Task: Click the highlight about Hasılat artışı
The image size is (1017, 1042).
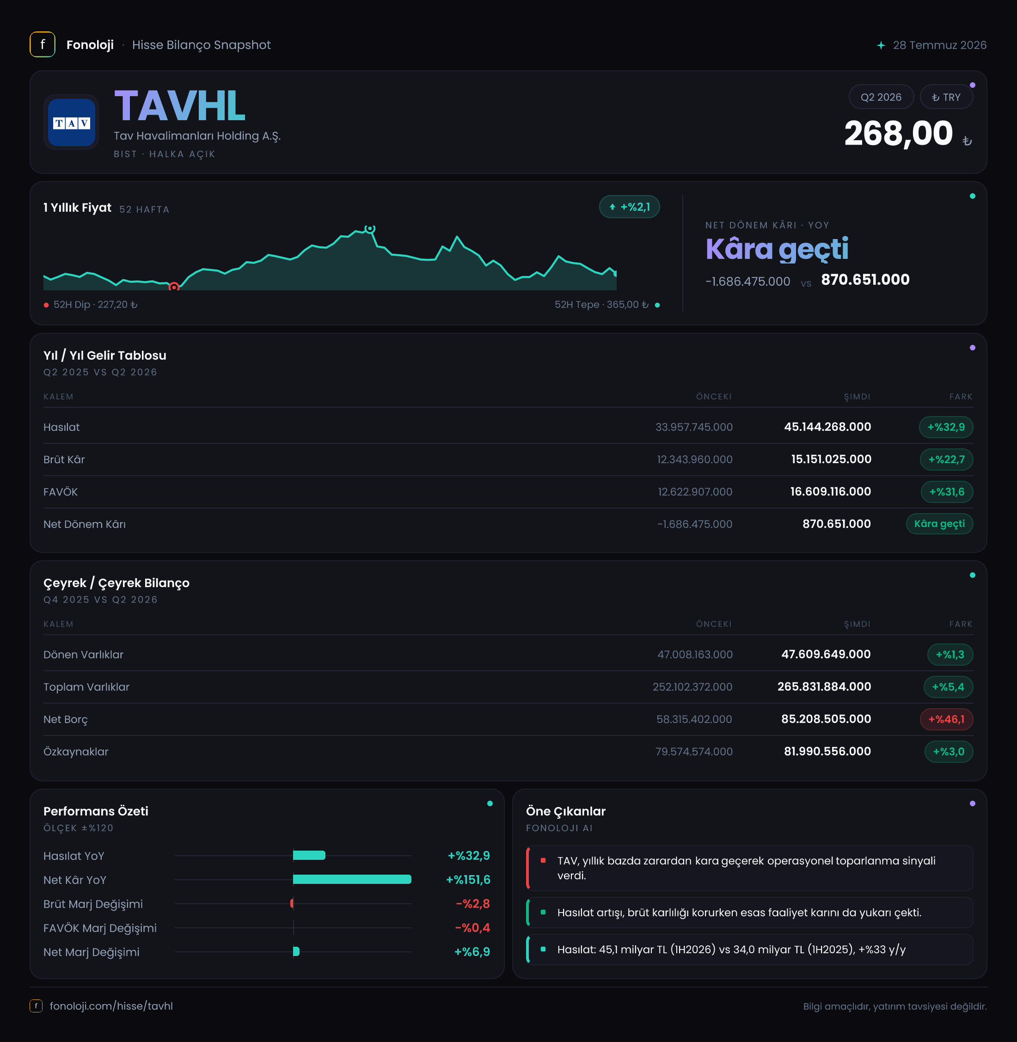Action: pyautogui.click(x=749, y=912)
